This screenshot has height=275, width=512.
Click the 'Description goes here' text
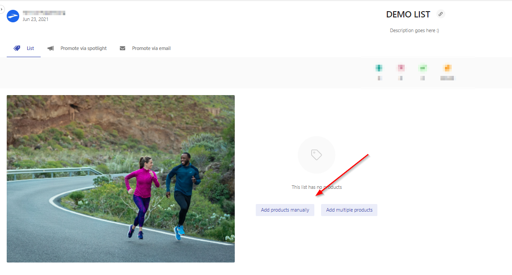click(x=415, y=30)
